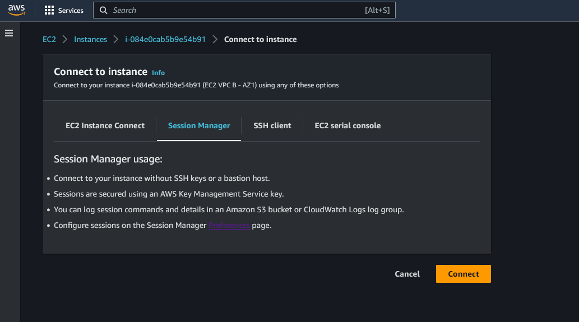Click the chevron before Connect to instance breadcrumb
Image resolution: width=579 pixels, height=322 pixels.
215,39
